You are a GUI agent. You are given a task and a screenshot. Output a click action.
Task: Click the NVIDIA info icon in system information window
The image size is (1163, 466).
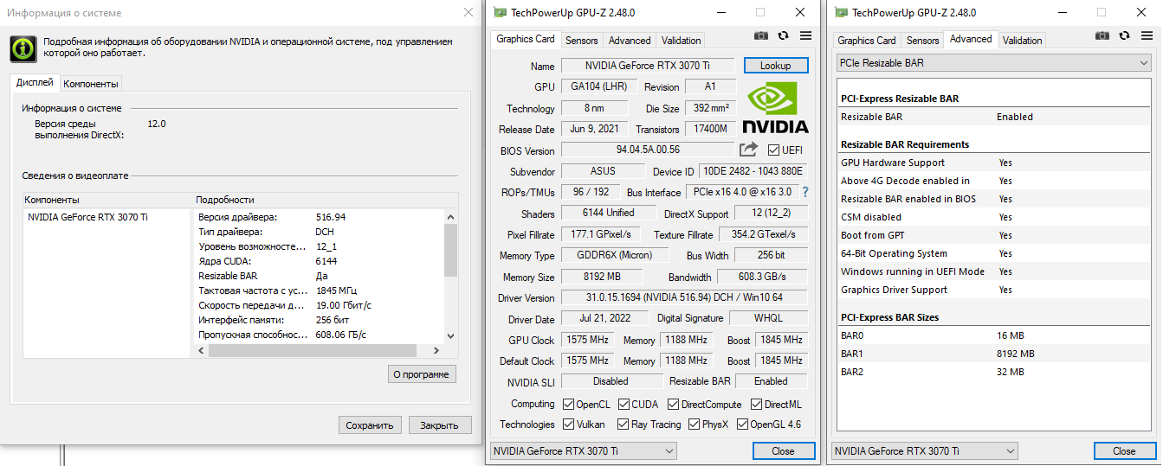pyautogui.click(x=23, y=48)
